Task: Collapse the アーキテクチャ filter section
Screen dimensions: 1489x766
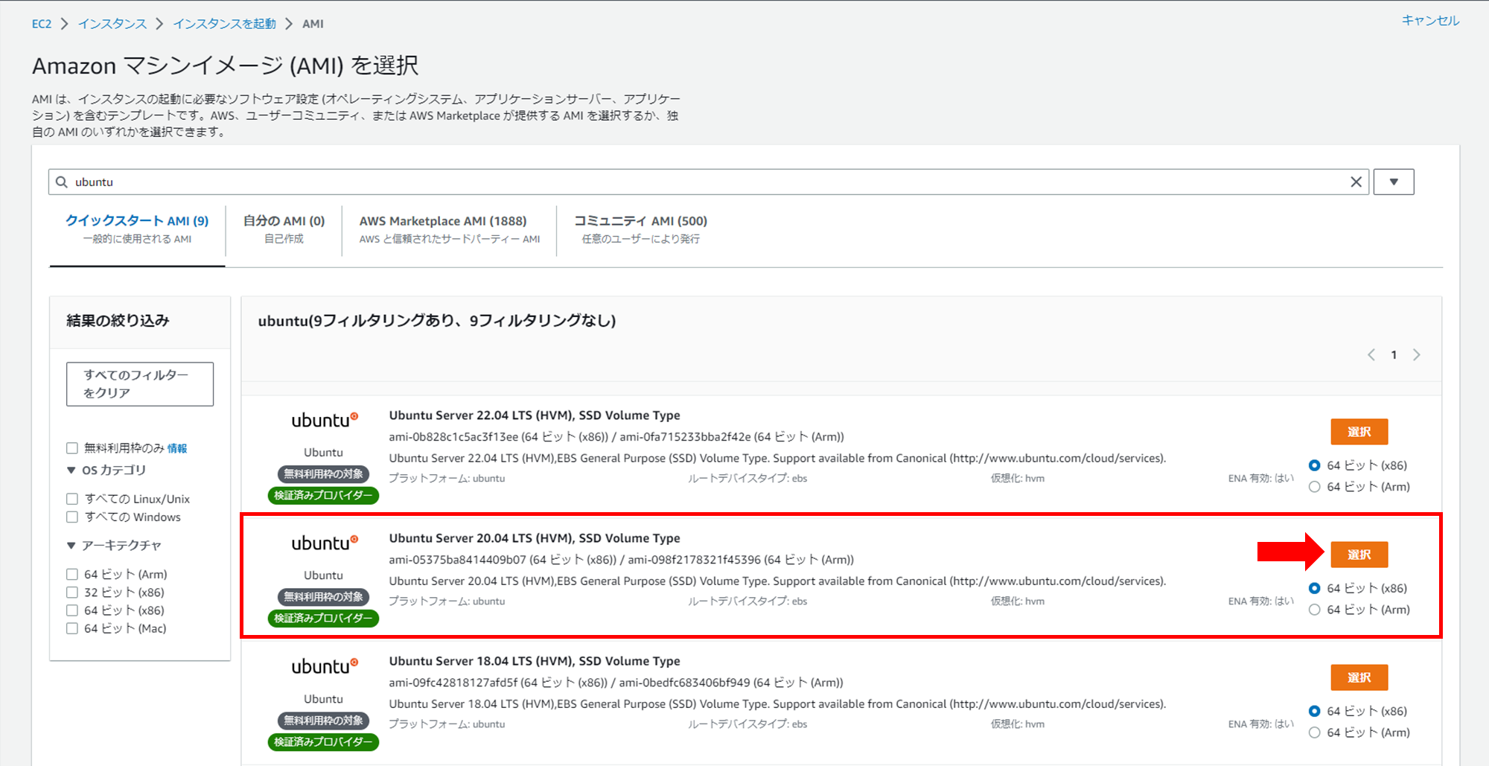Action: pos(71,546)
